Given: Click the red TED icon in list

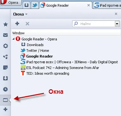Looking at the screenshot, I should (x=23, y=73).
